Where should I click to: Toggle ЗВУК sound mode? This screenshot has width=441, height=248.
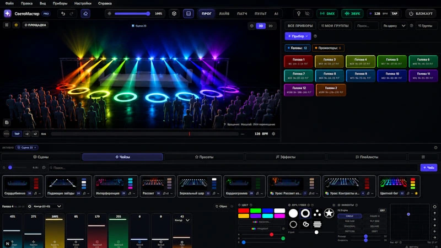(352, 13)
